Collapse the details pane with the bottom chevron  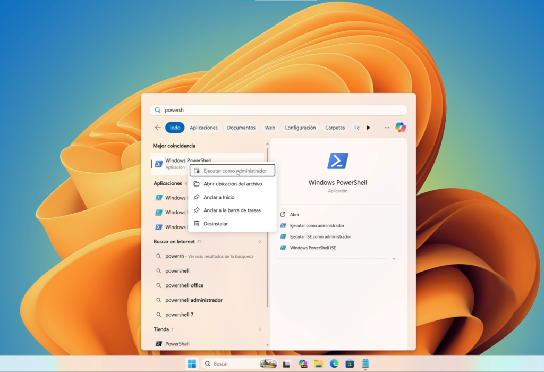[x=394, y=258]
